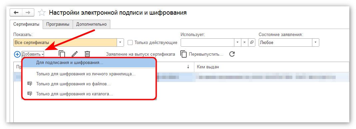Click the Все сертификаты input field
356x129 pixels.
[65, 42]
